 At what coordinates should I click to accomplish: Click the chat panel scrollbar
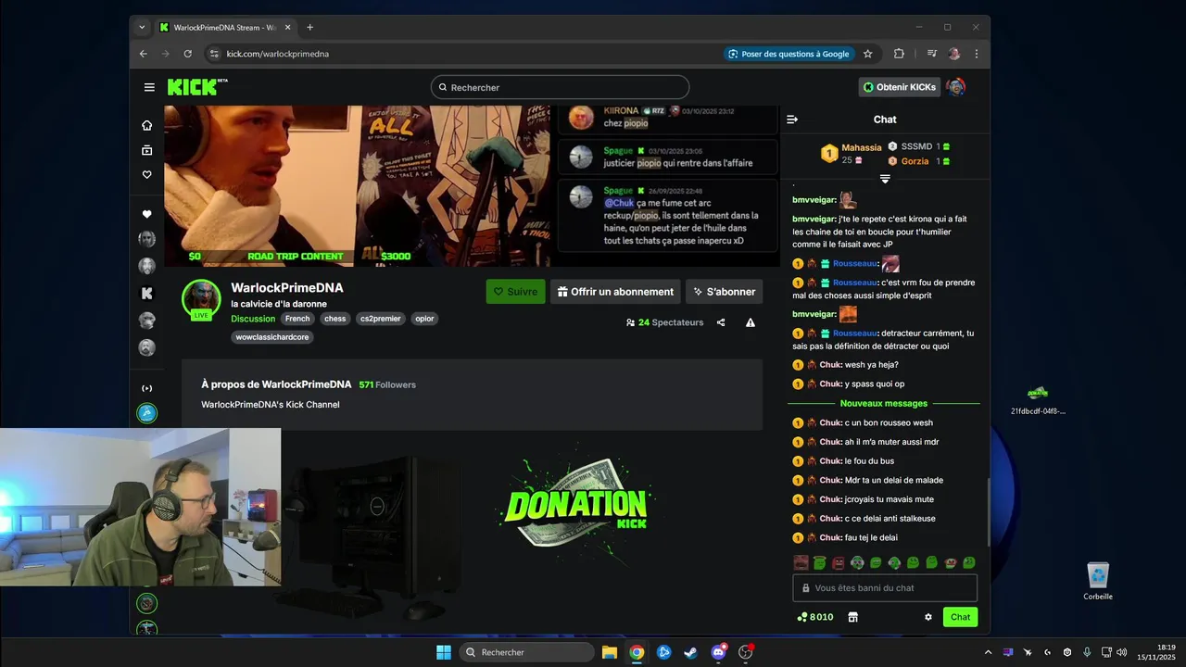[x=988, y=511]
